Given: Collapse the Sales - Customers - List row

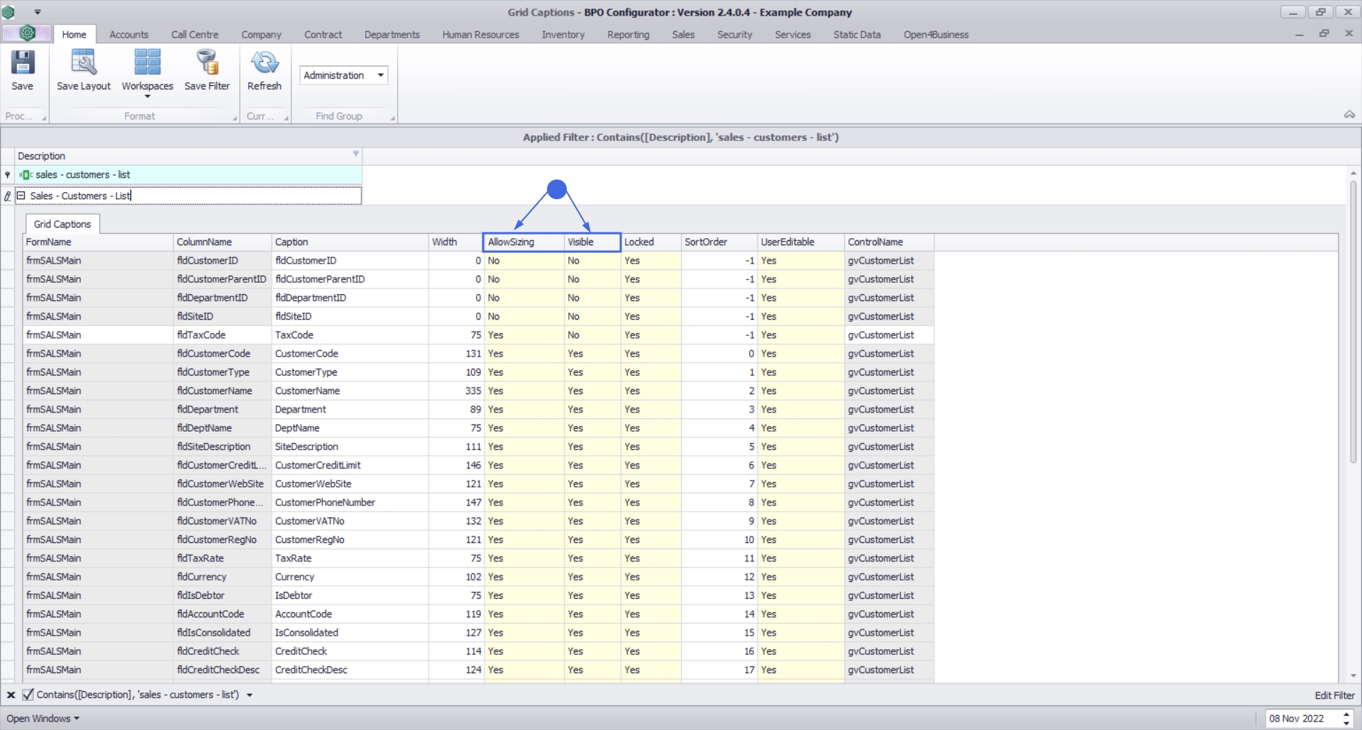Looking at the screenshot, I should 21,196.
